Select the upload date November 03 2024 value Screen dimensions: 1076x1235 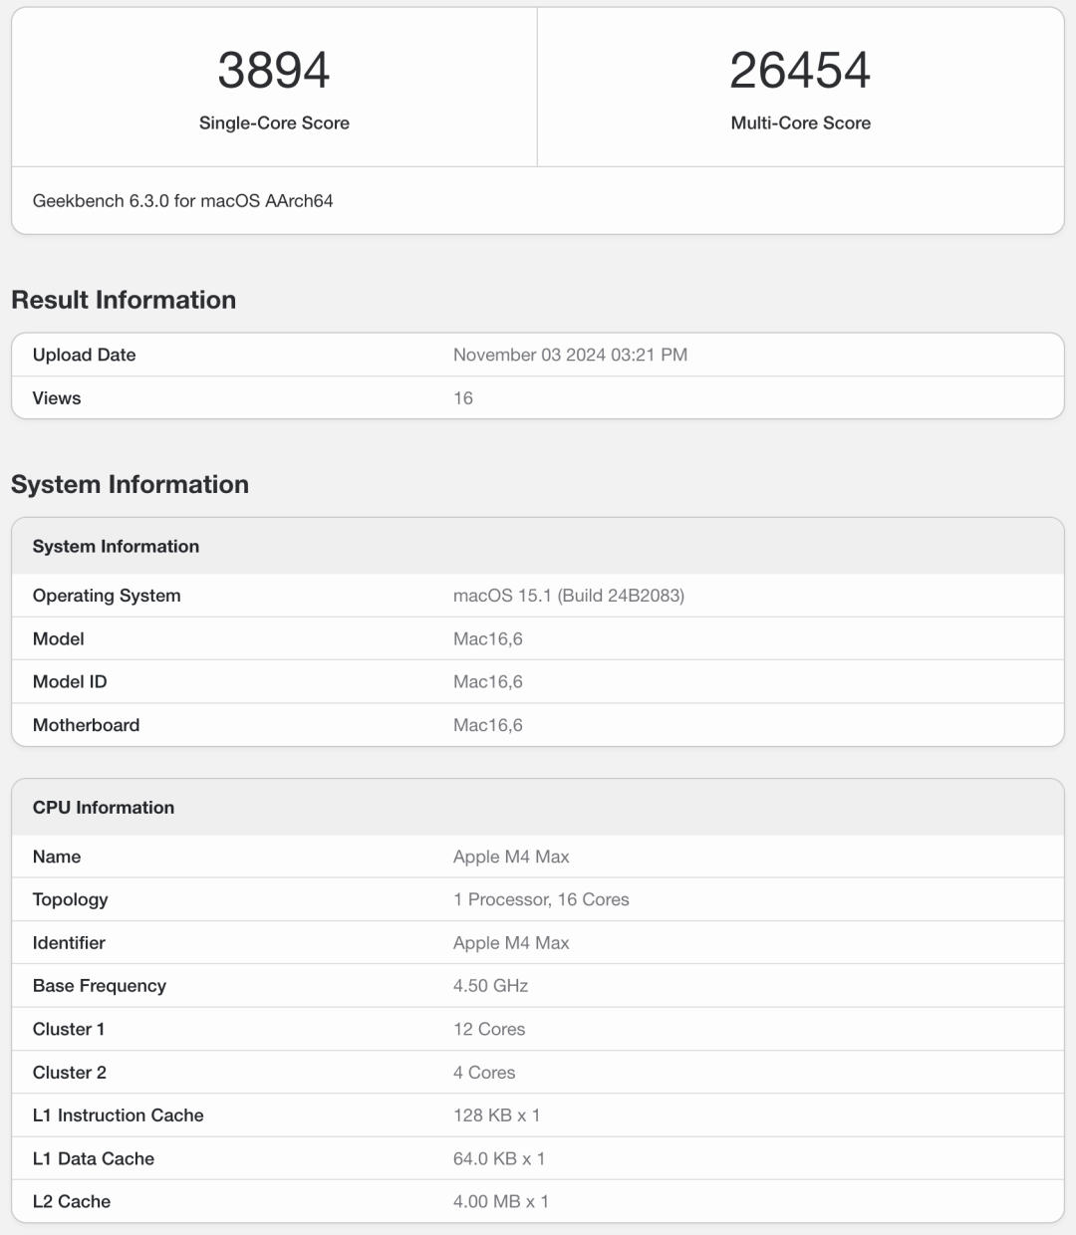(570, 355)
